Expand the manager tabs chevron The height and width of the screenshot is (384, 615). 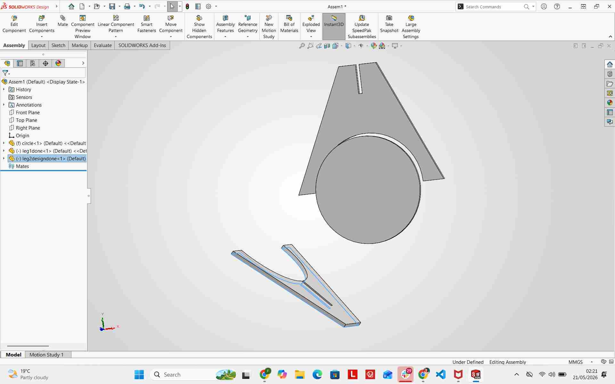coord(83,63)
